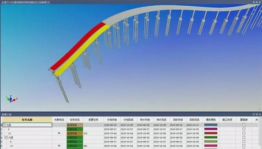Select row number 3 header
This screenshot has height=149, width=262.
[x=1, y=133]
